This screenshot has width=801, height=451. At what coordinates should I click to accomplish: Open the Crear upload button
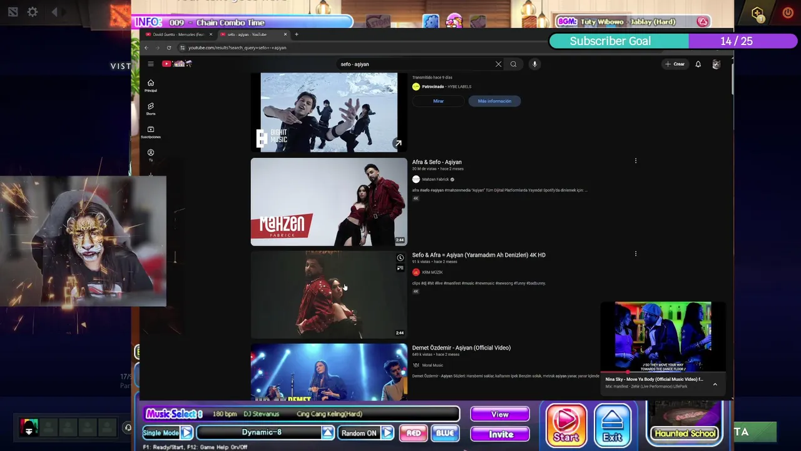675,64
